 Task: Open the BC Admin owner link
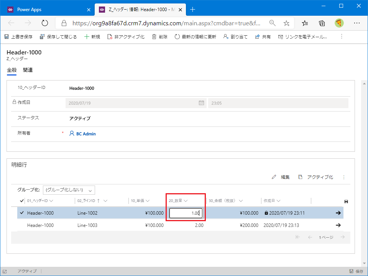coord(86,134)
